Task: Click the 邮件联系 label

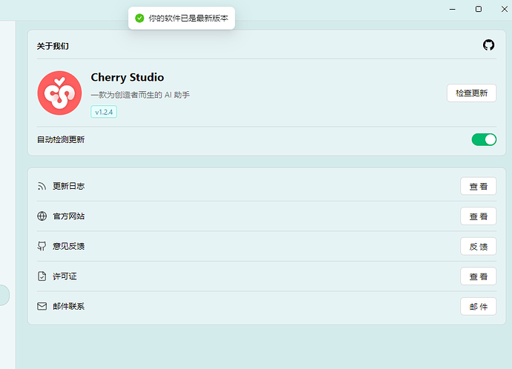Action: click(x=68, y=307)
